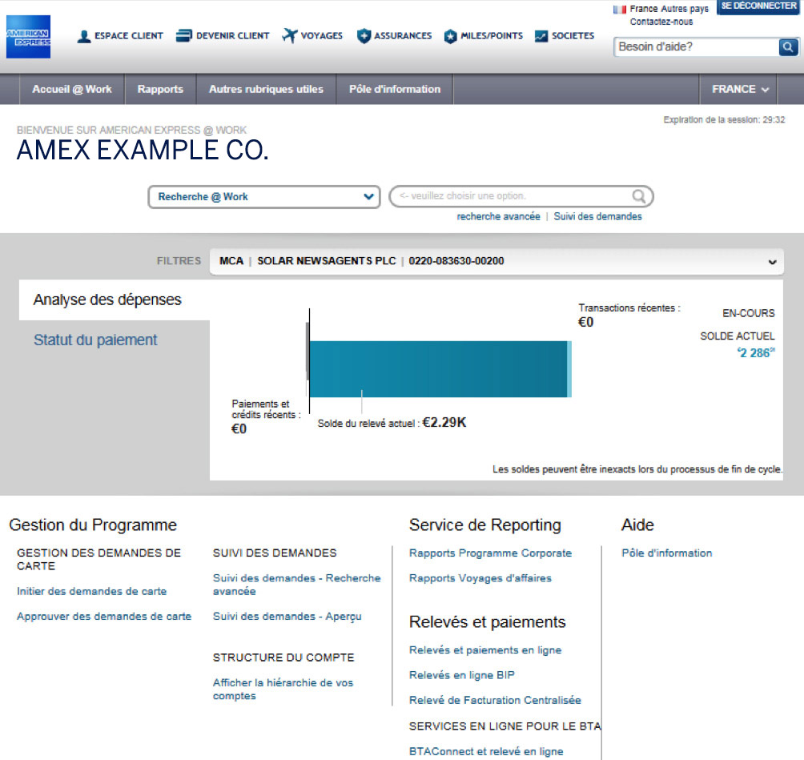The width and height of the screenshot is (804, 760).
Task: Click the ASSURANCES label
Action: click(x=403, y=36)
